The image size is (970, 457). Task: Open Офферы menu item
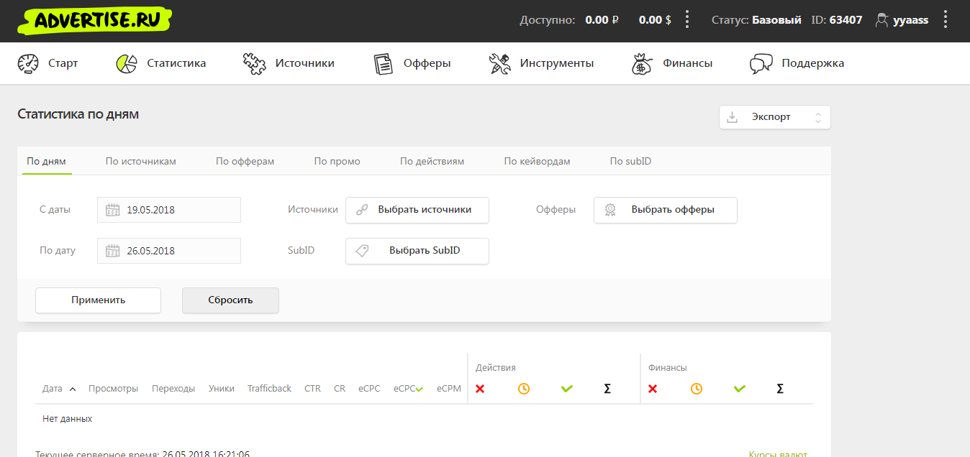coord(412,63)
